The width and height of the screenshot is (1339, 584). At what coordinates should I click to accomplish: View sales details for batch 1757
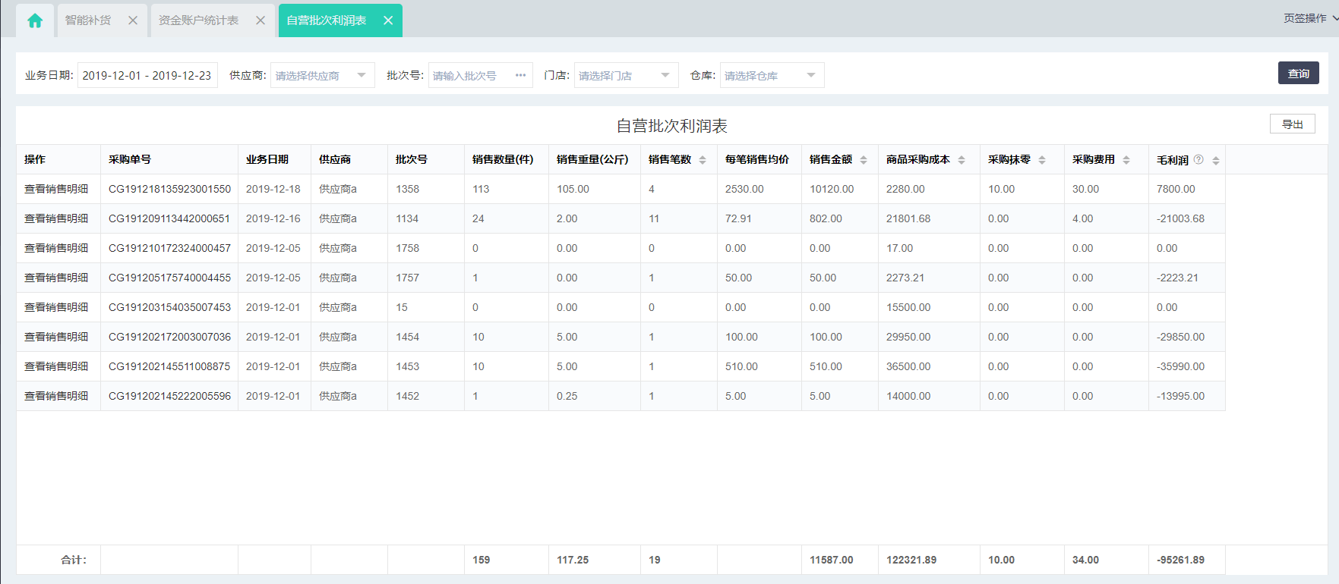(x=56, y=278)
